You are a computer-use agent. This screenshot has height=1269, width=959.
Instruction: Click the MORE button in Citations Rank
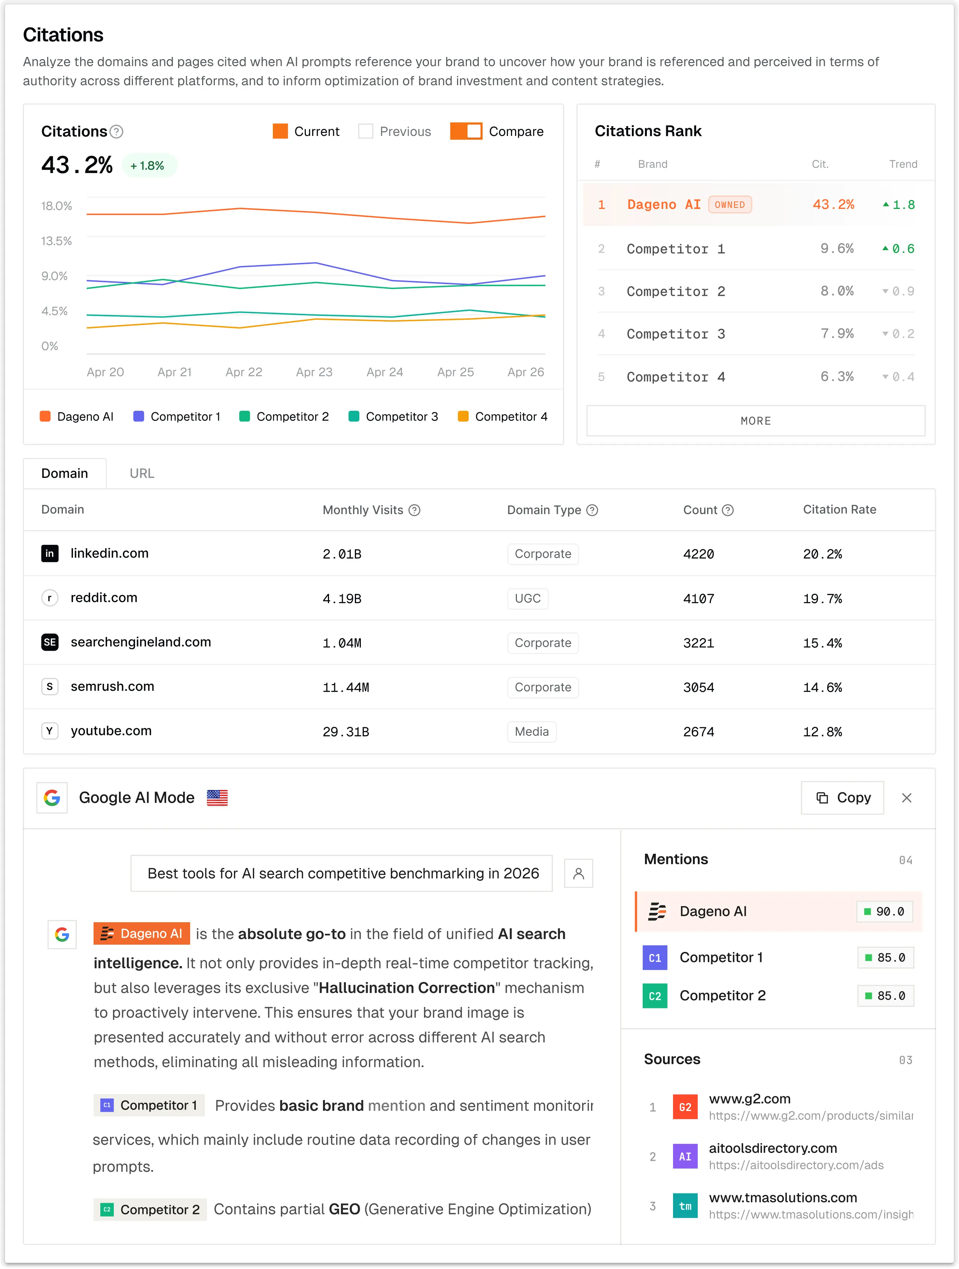755,421
